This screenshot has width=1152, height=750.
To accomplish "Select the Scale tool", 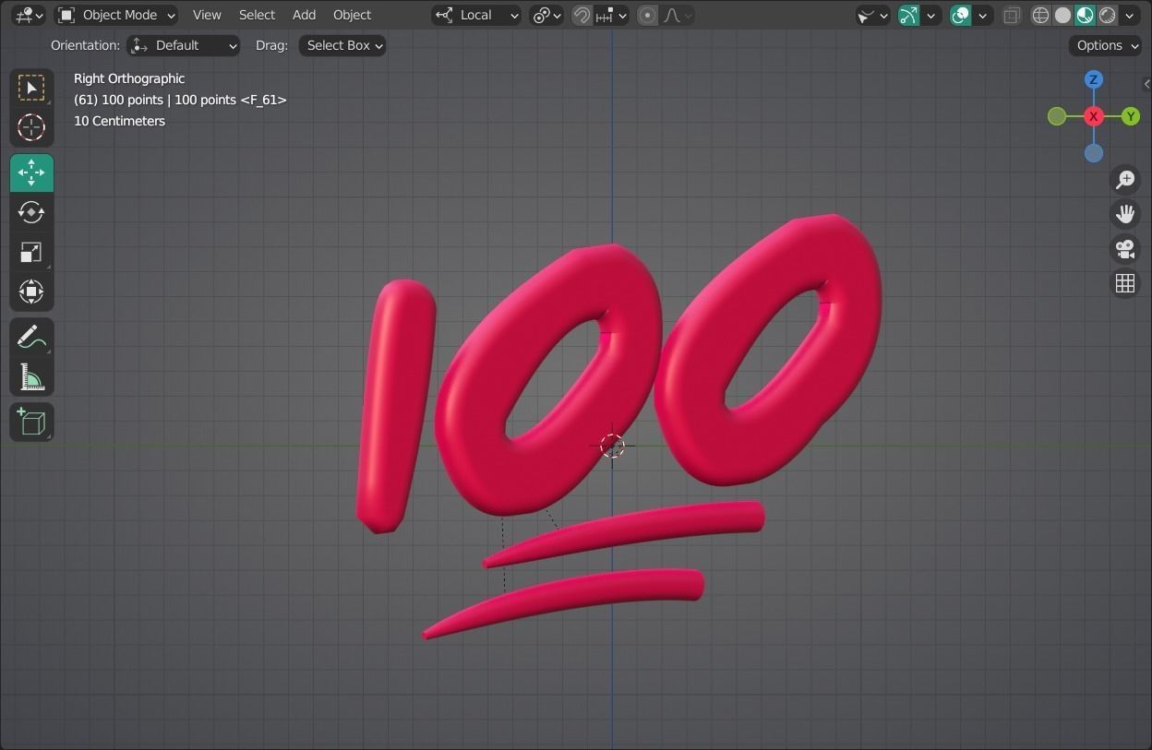I will tap(31, 252).
